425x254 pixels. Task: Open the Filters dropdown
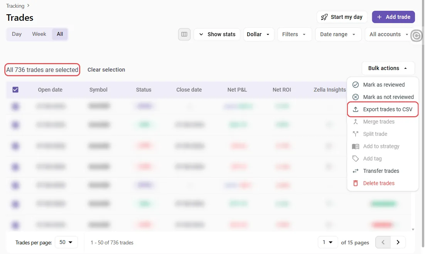coord(294,34)
